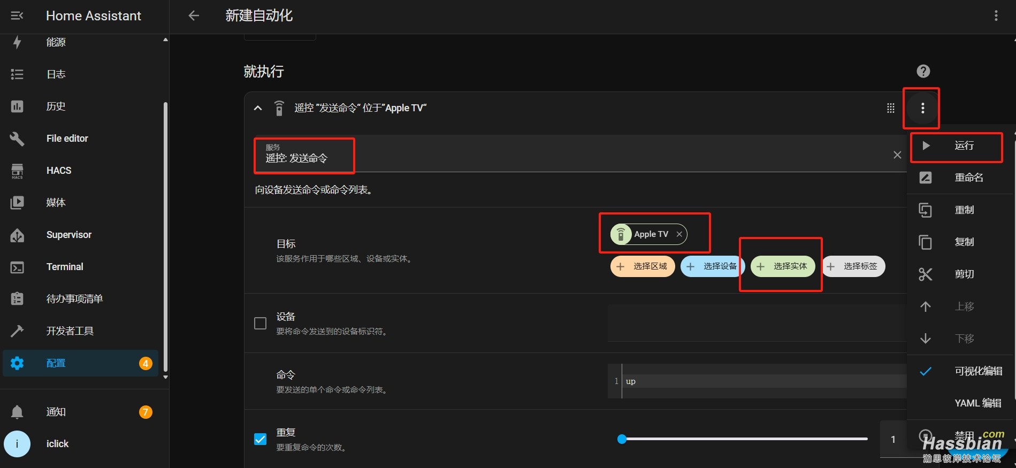Clear the 服务 service field
The image size is (1016, 468).
(897, 155)
